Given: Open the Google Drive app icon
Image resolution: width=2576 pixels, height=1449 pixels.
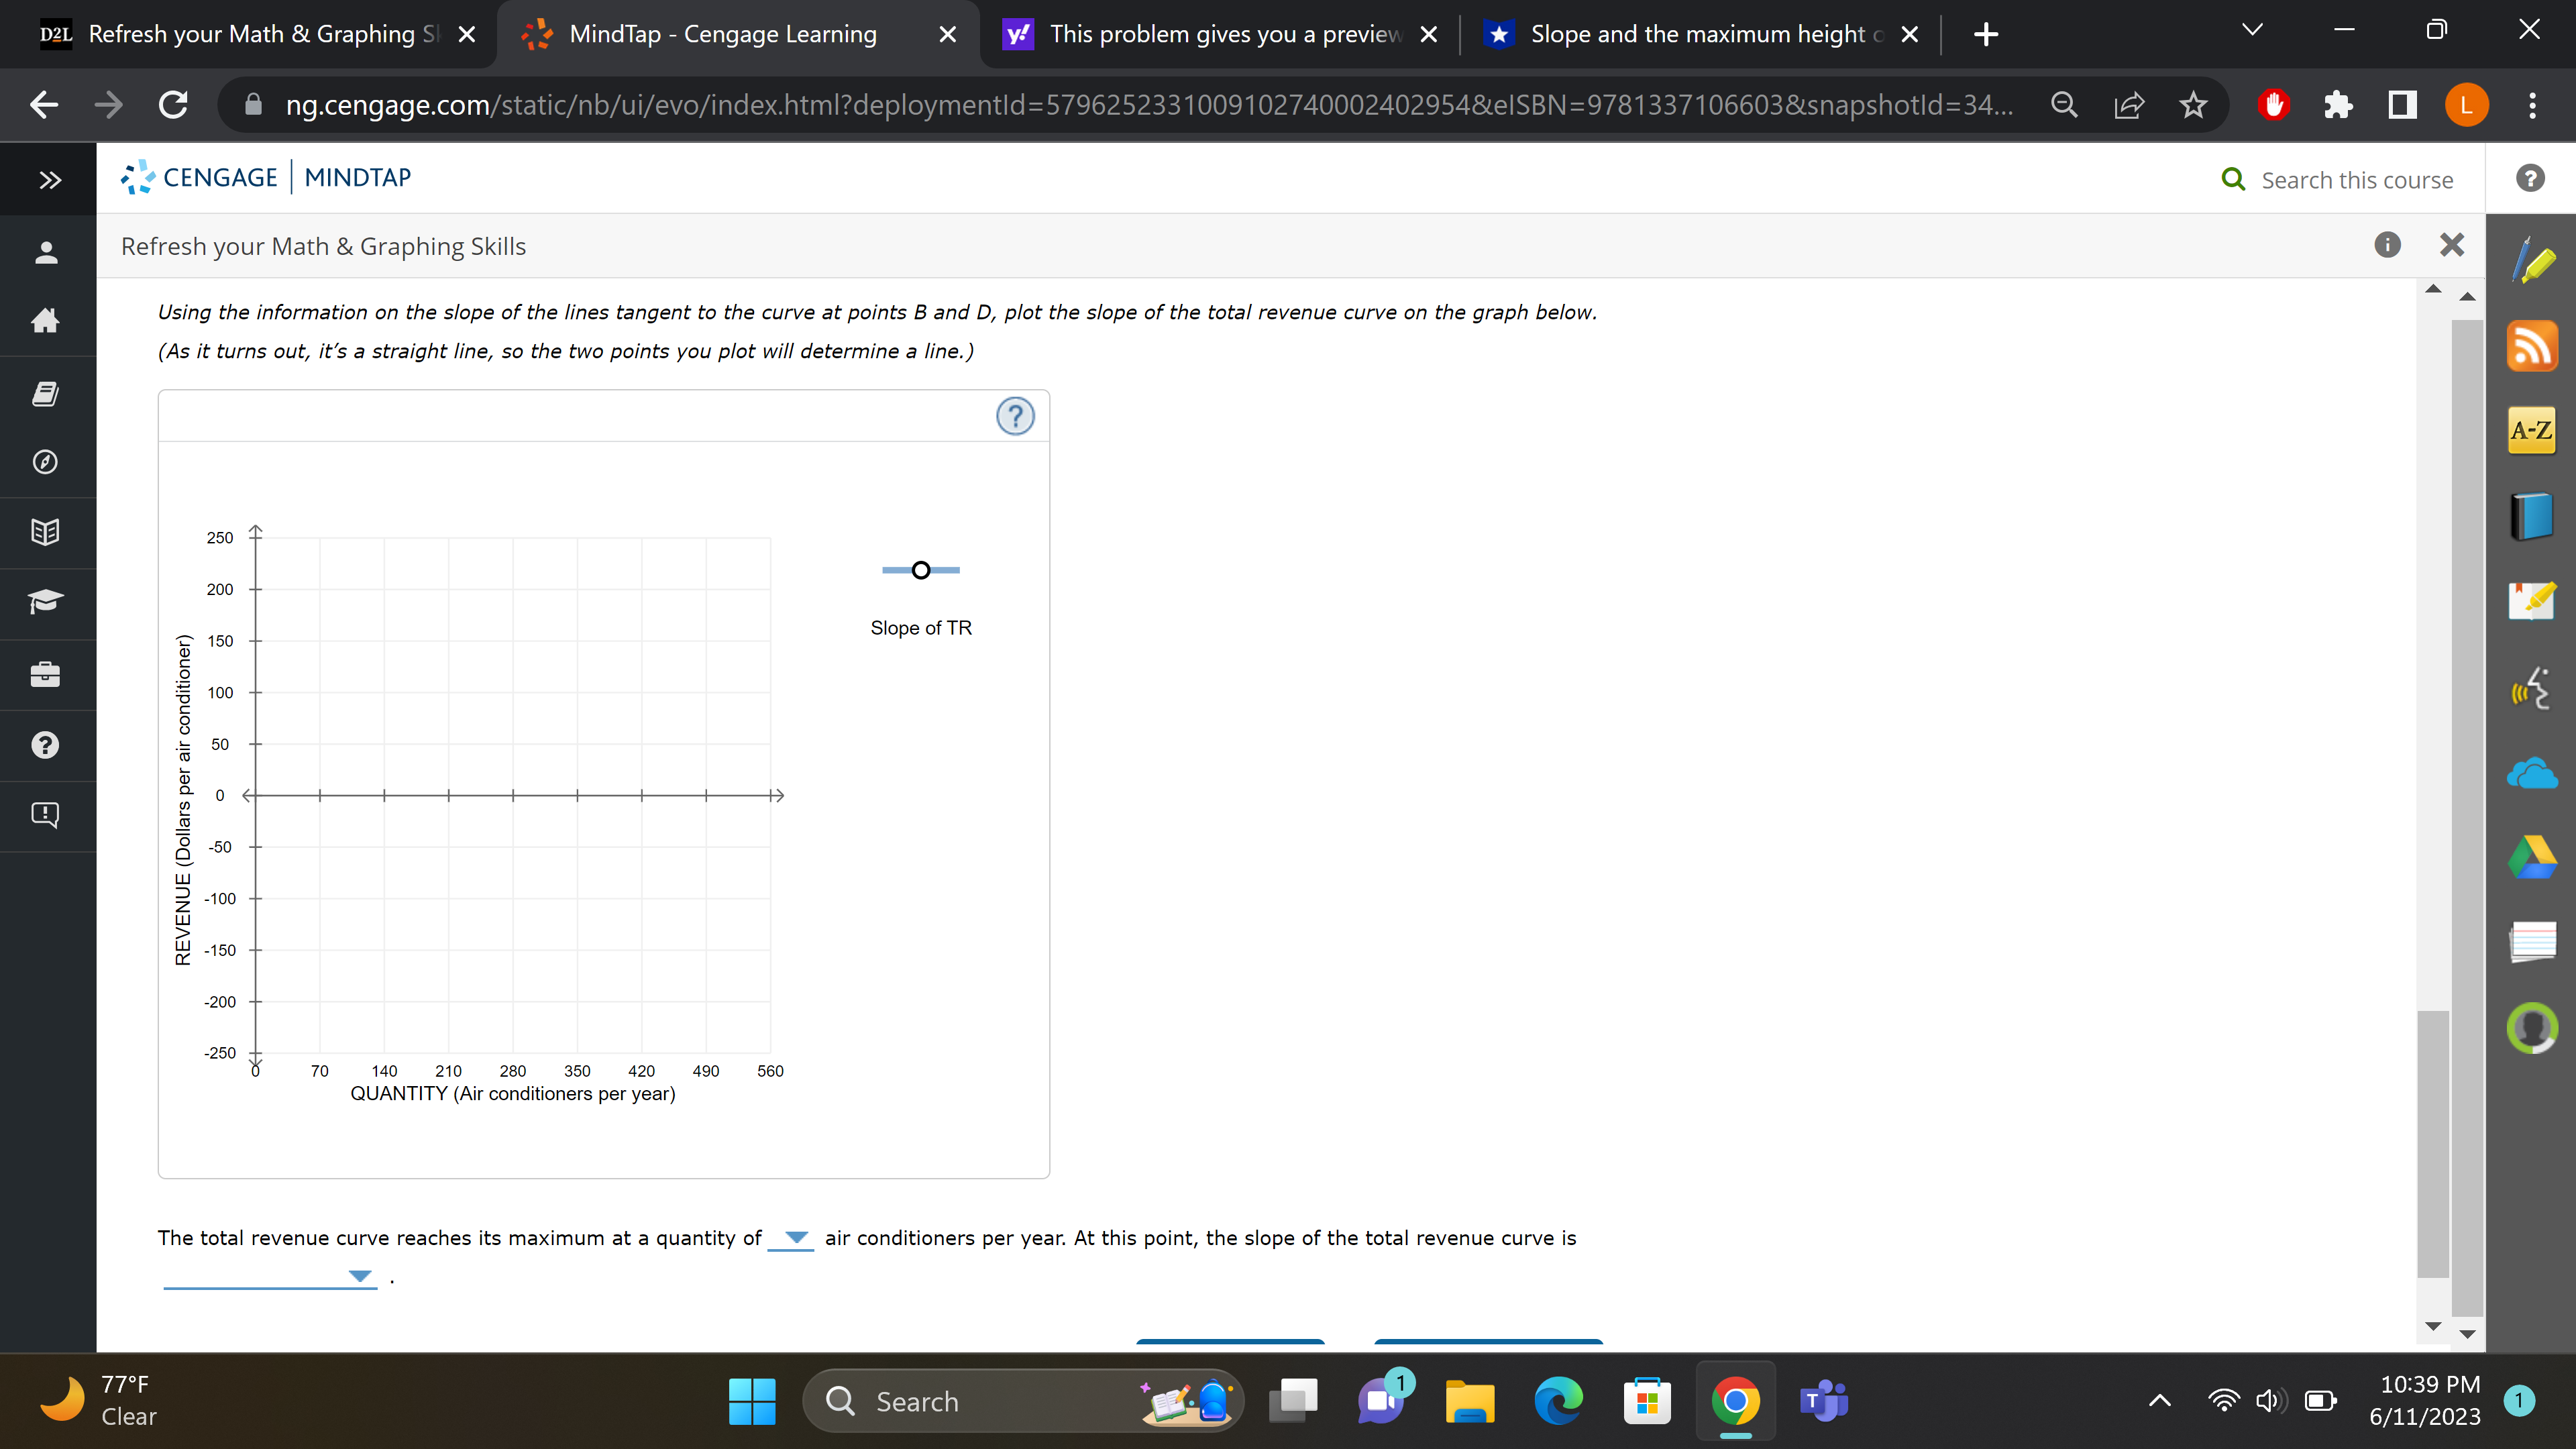Looking at the screenshot, I should 2532,856.
